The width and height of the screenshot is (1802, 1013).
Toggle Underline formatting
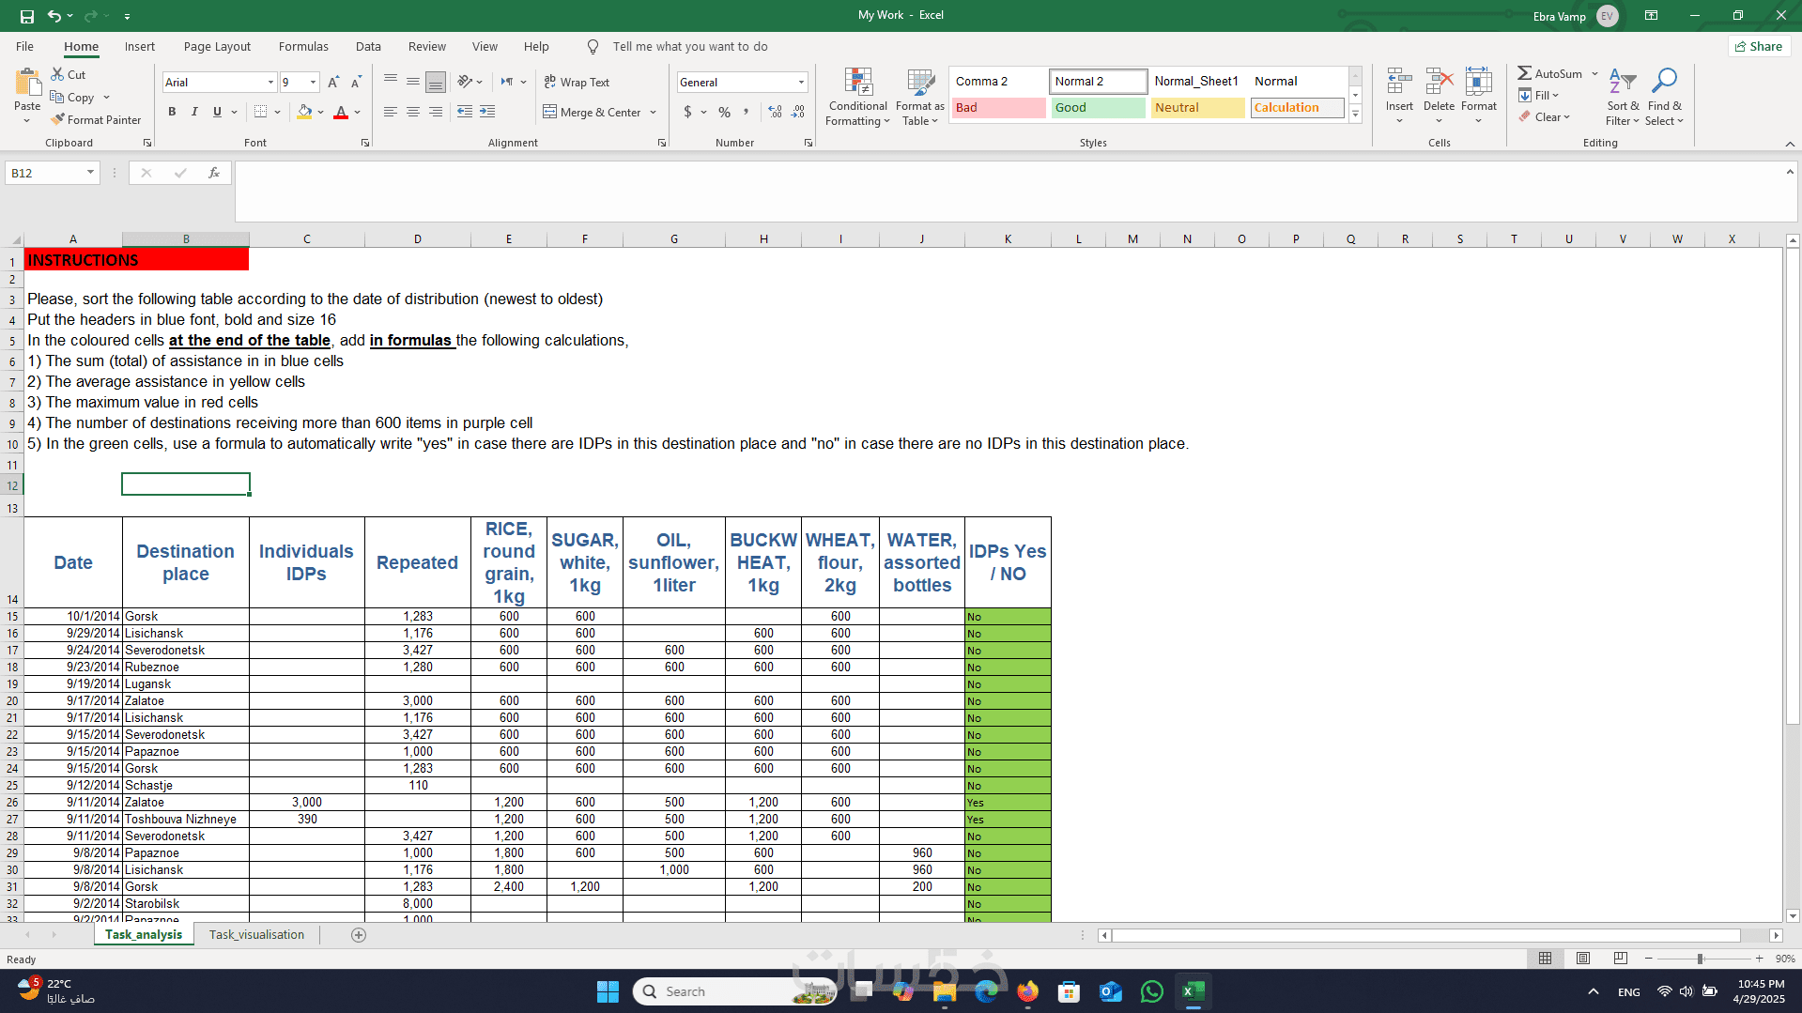pos(217,112)
